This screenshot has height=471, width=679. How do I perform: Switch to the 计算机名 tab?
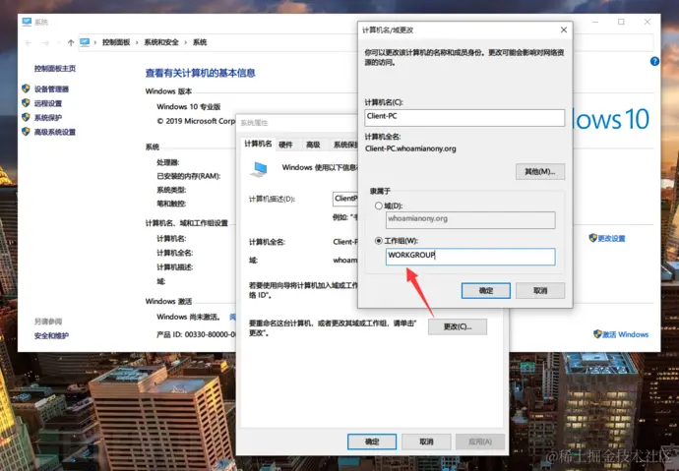click(258, 144)
